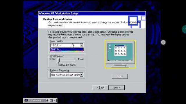Image resolution: width=186 pixels, height=104 pixels.
Task: Open the Color Palette dropdown arrow
Action: click(x=81, y=45)
